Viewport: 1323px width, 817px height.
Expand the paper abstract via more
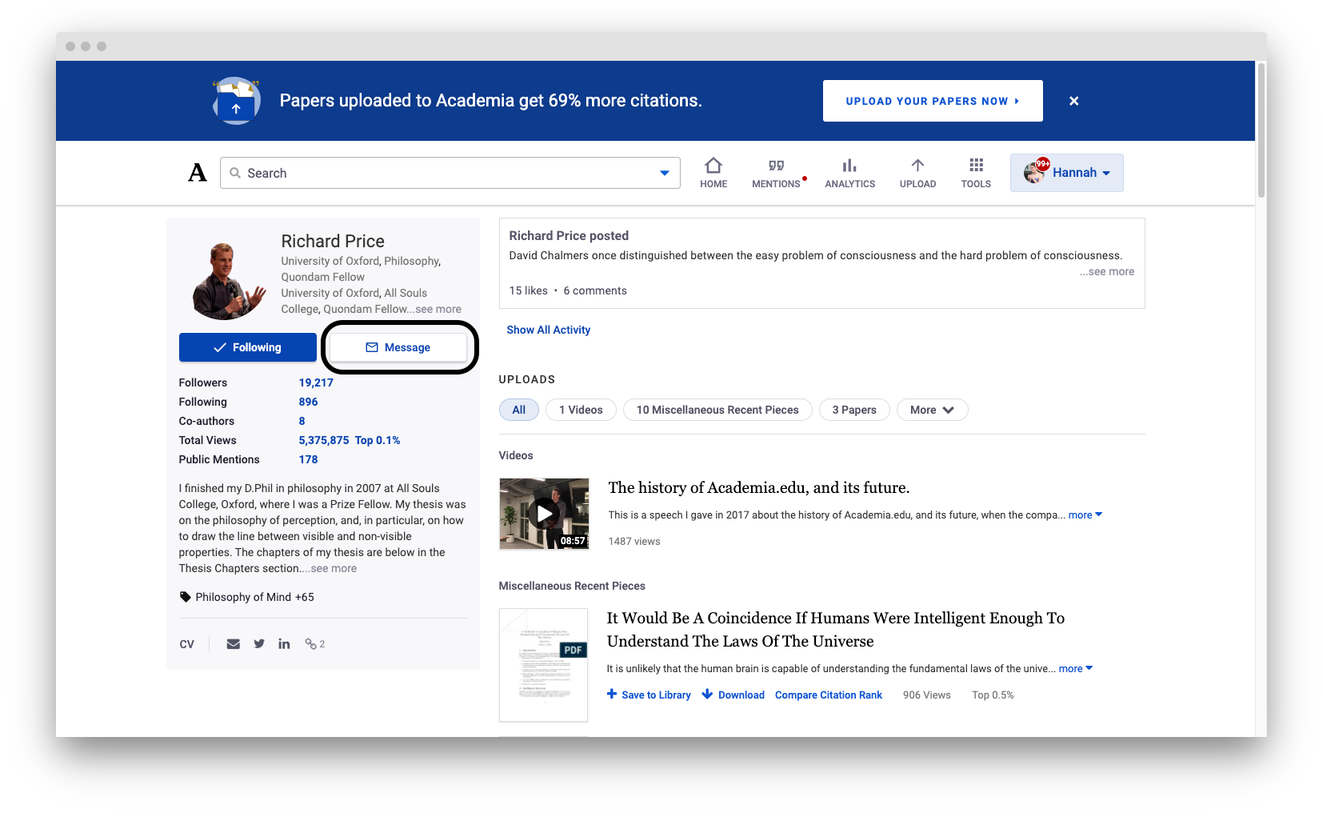click(1076, 669)
